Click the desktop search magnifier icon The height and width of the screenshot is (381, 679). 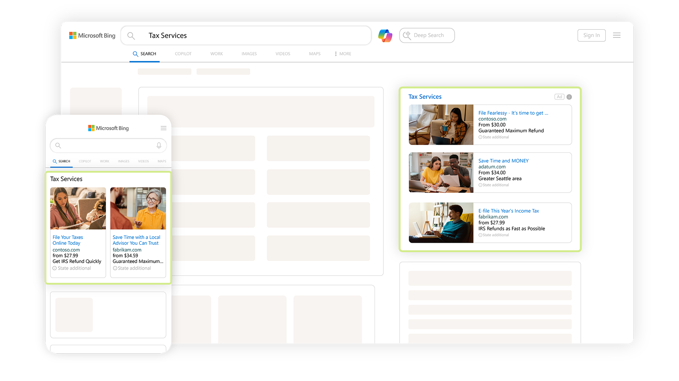(131, 36)
